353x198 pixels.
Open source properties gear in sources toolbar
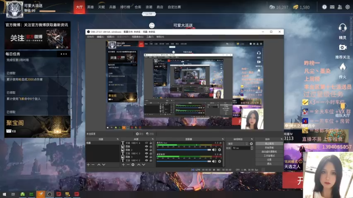click(x=133, y=165)
